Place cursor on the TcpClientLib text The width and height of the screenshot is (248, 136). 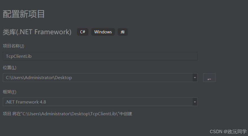[x=19, y=56]
